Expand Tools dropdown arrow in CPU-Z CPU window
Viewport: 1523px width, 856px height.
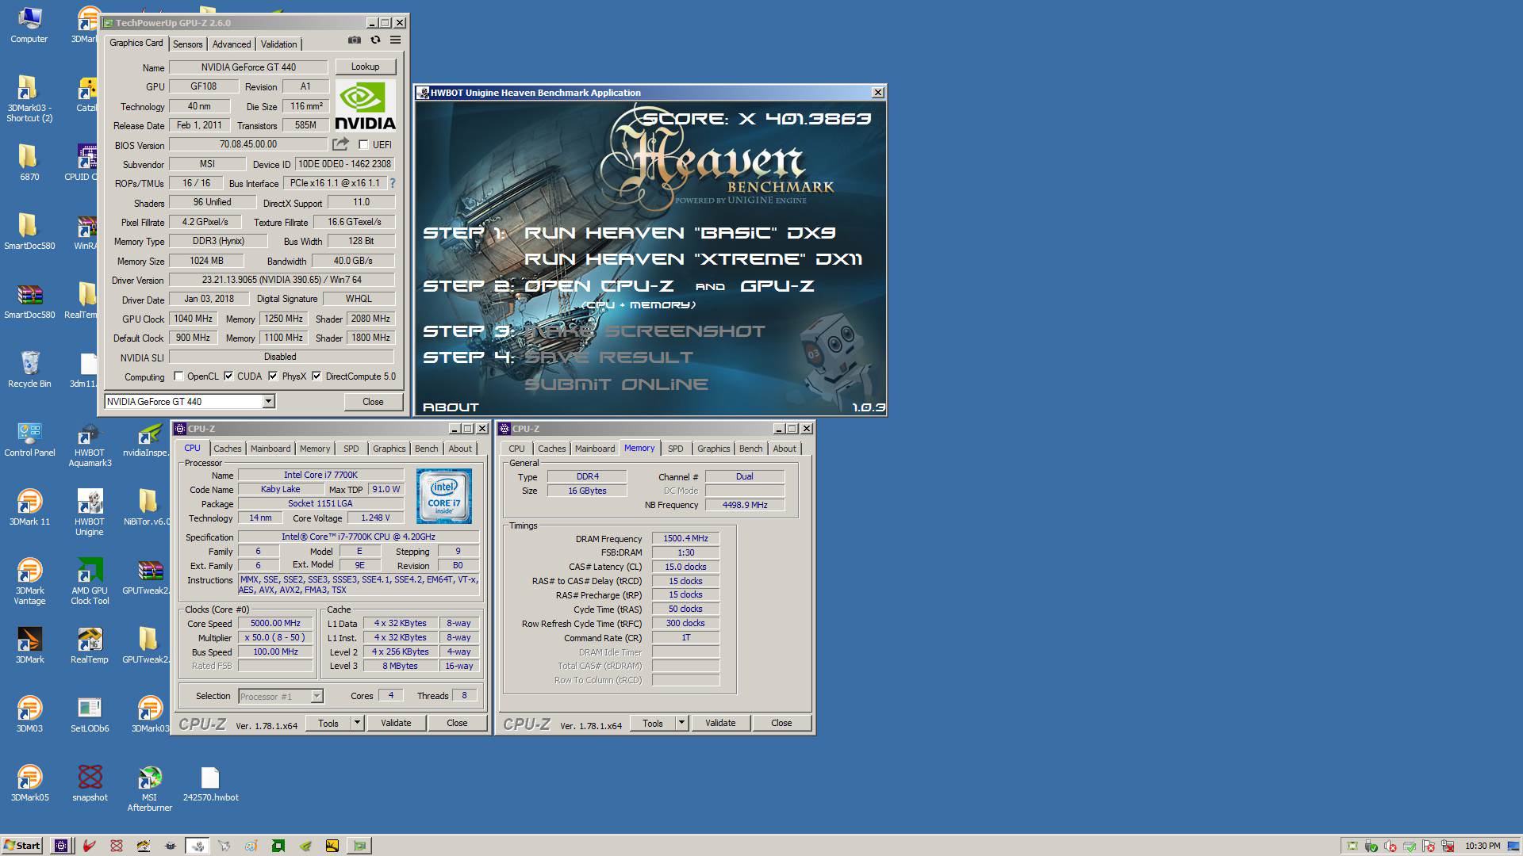coord(357,723)
